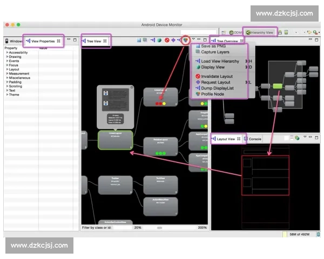Viewport: 324px width, 259px height.
Task: Click the Profile Node colored circles icon
Action: point(186,39)
